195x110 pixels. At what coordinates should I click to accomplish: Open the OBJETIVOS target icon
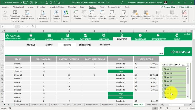[x=104, y=35]
